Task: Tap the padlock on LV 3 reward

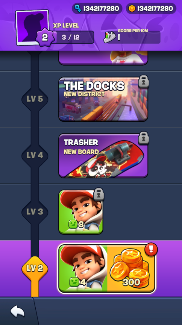Action: click(99, 194)
